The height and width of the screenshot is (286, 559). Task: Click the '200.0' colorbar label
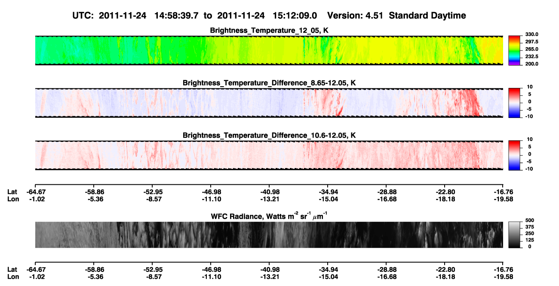[x=532, y=64]
